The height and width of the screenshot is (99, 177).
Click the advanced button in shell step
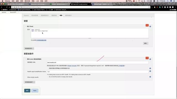(x=146, y=43)
